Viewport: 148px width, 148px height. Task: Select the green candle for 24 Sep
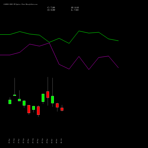point(33,108)
